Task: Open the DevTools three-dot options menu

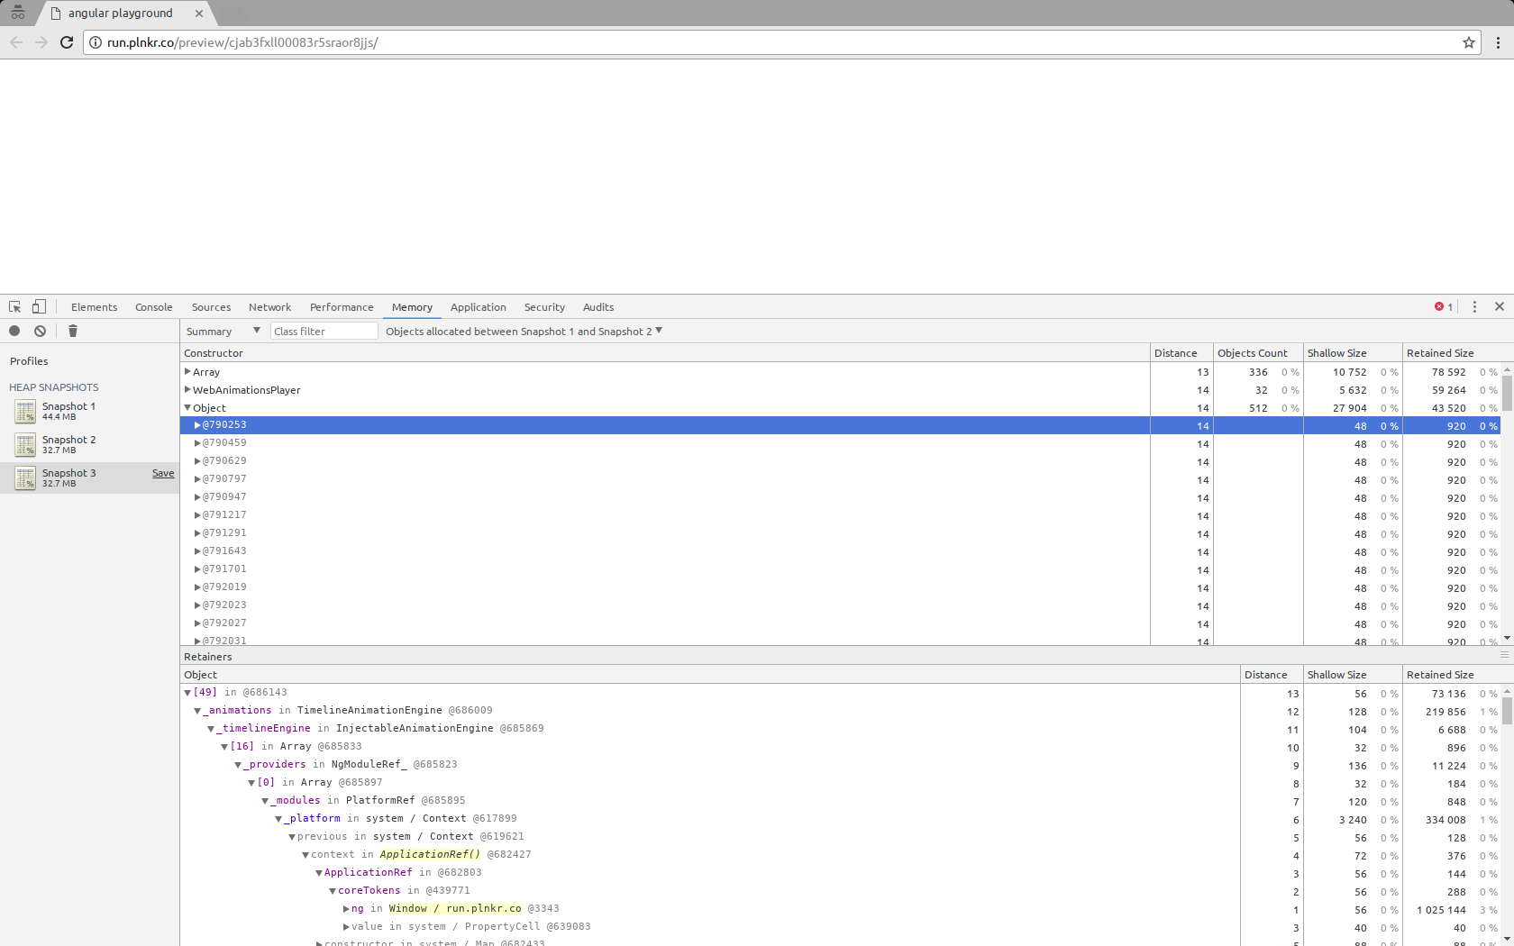Action: click(x=1474, y=306)
